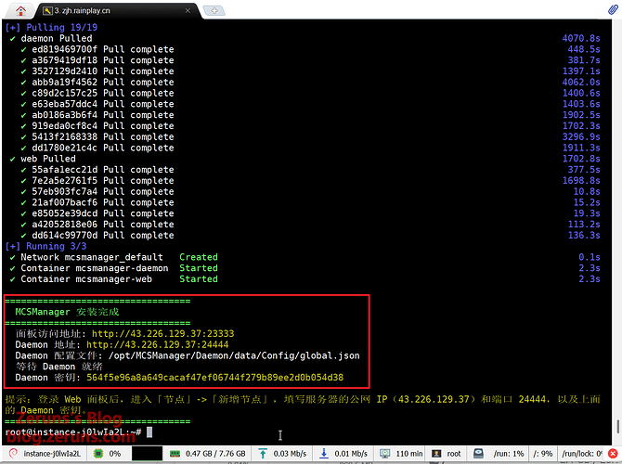Click the uptime monitor icon
The height and width of the screenshot is (464, 622).
[x=384, y=453]
